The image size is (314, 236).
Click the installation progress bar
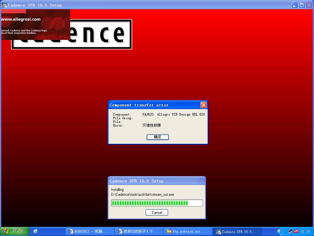click(x=157, y=203)
